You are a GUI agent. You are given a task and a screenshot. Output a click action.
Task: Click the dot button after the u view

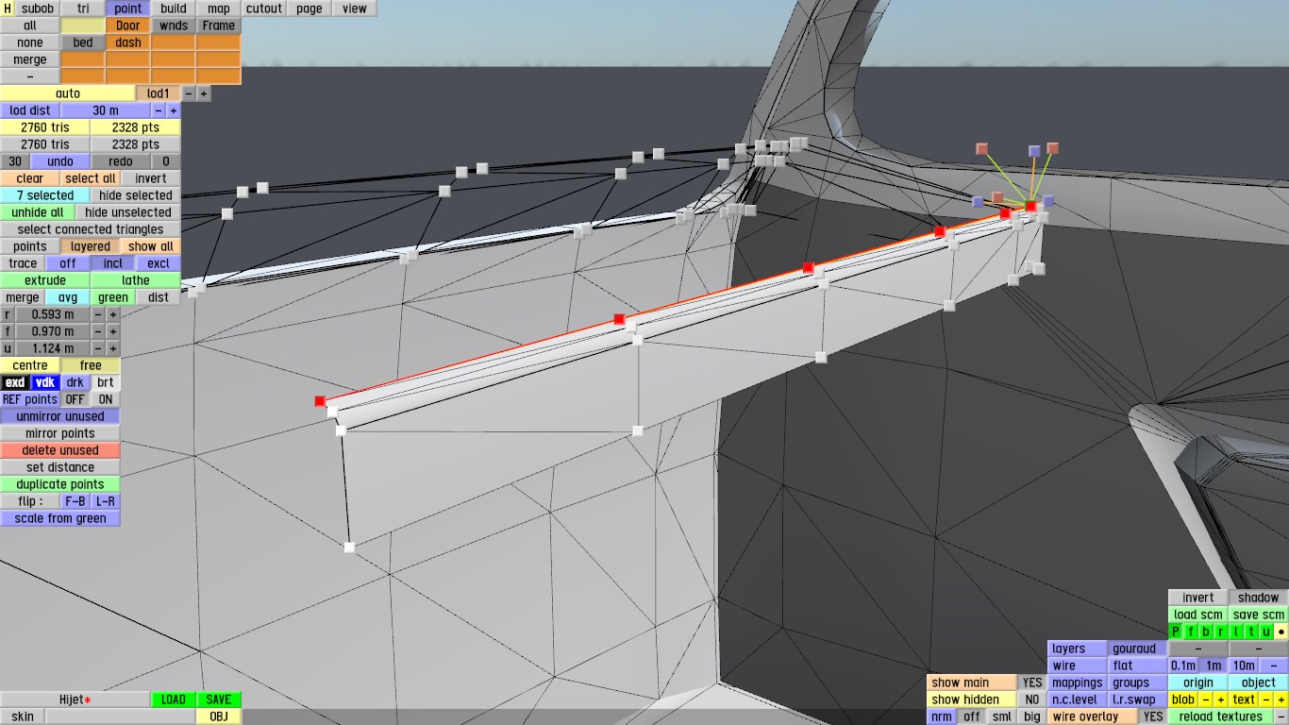point(1281,632)
